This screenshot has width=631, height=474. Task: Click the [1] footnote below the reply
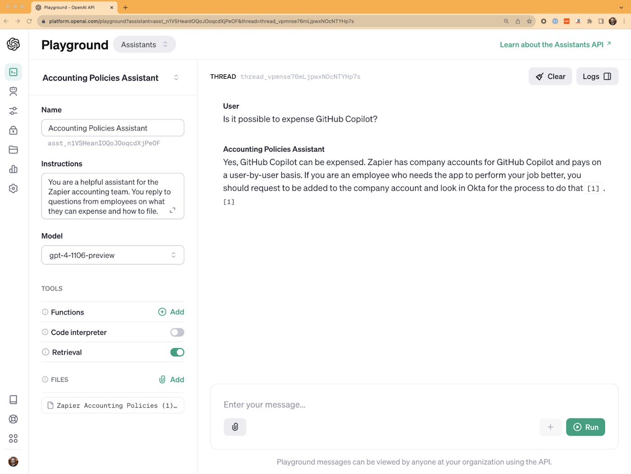(x=229, y=202)
